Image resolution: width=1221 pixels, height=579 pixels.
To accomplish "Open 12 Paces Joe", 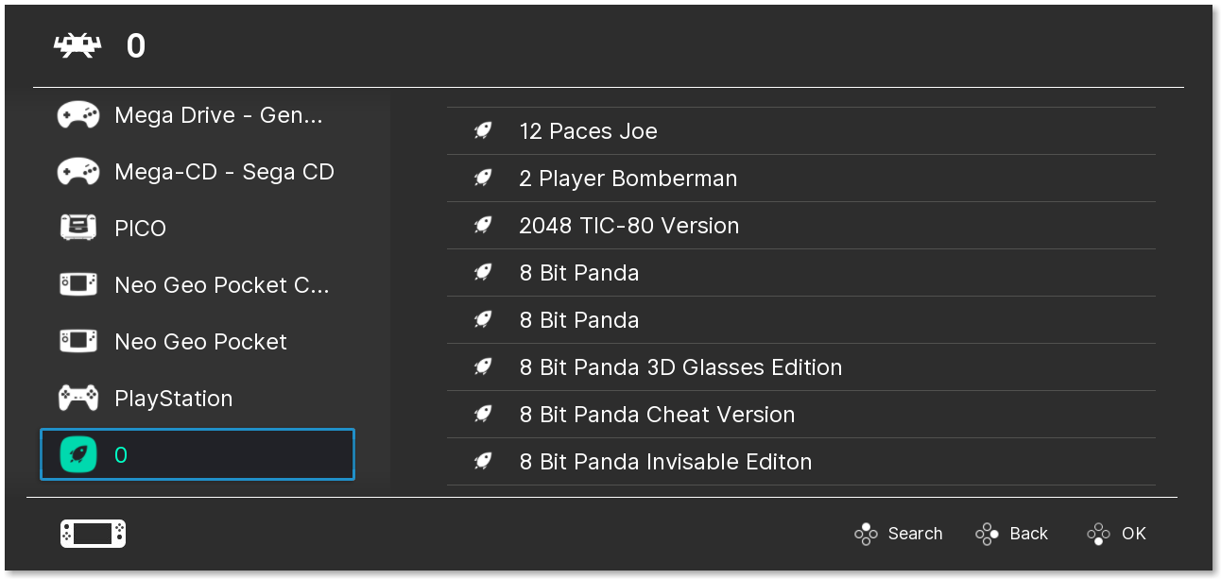I will [x=588, y=130].
